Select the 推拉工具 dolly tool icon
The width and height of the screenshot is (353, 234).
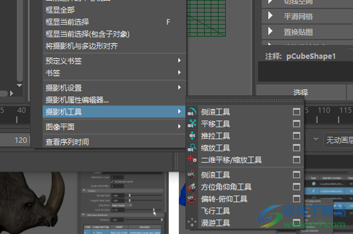(x=192, y=136)
